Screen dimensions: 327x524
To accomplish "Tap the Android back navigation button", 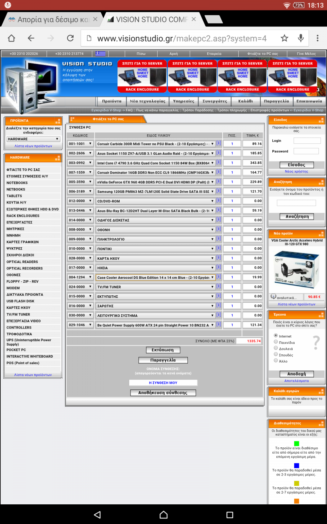I will pyautogui.click(x=97, y=515).
